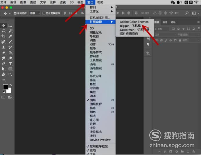
Task: Select the Eraser tool
Action: click(x=3, y=52)
